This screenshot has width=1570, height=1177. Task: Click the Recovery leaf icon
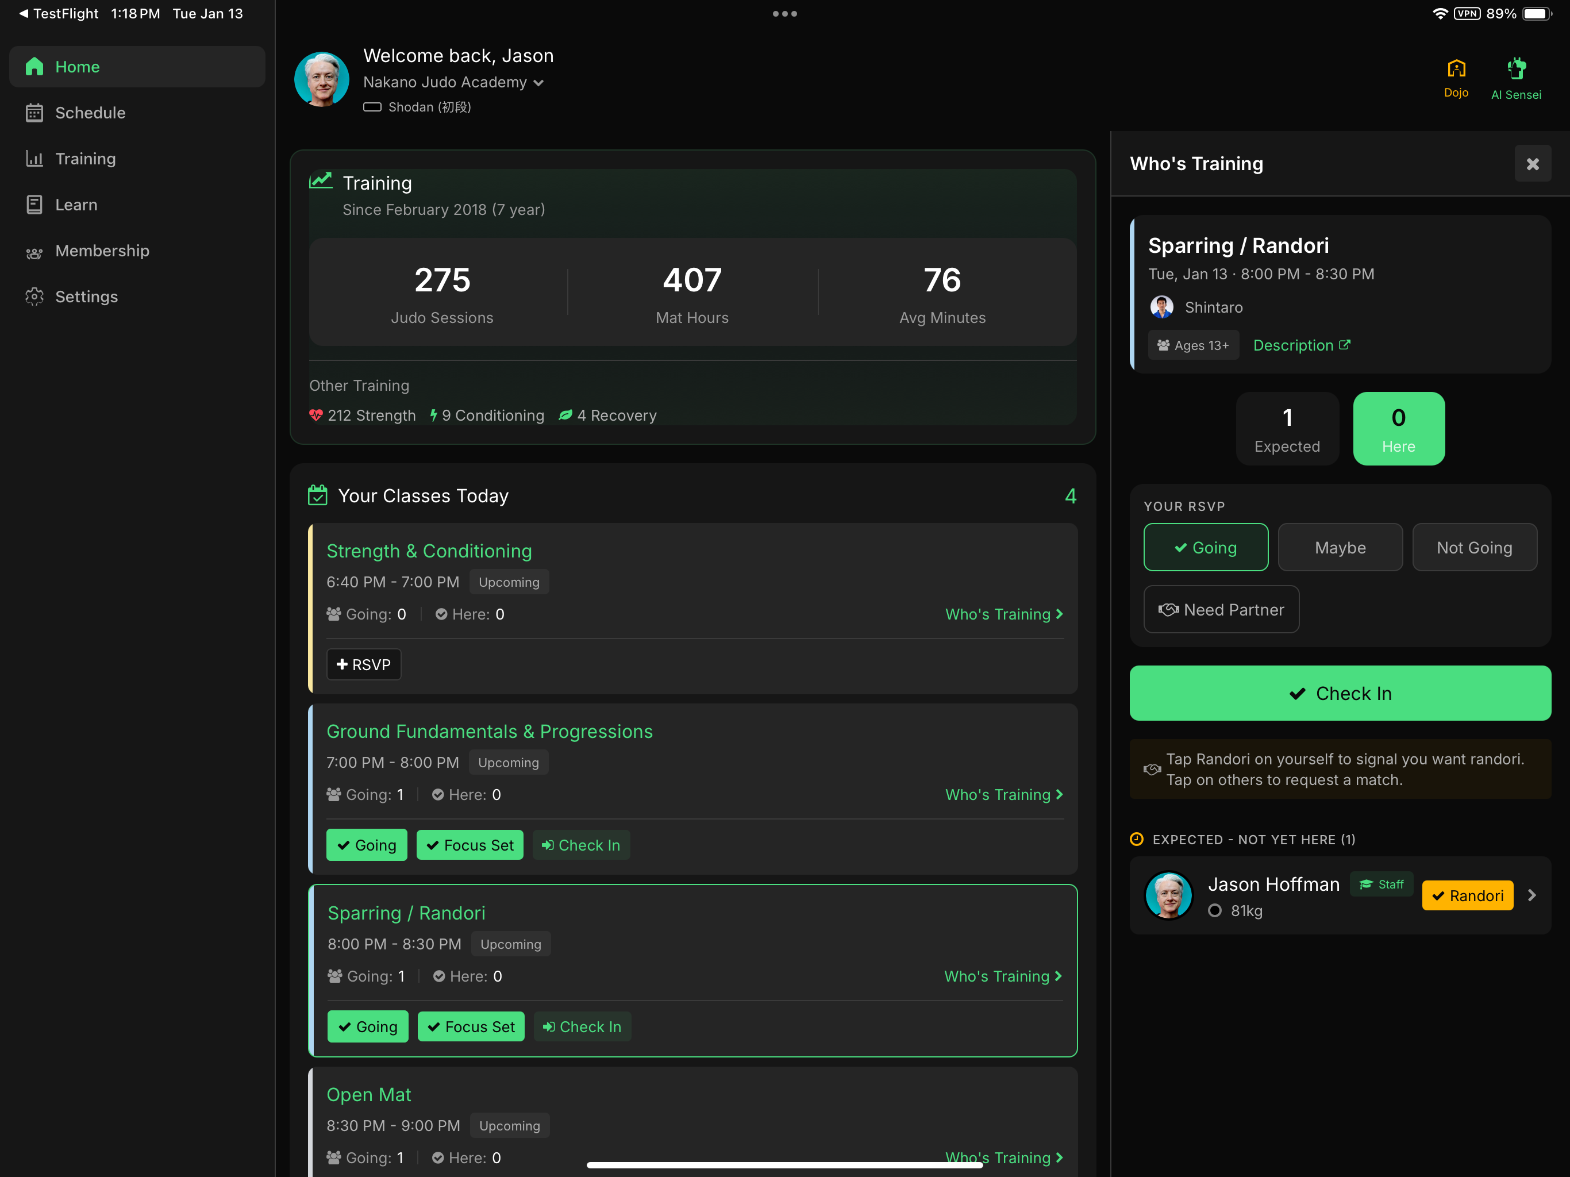click(565, 416)
